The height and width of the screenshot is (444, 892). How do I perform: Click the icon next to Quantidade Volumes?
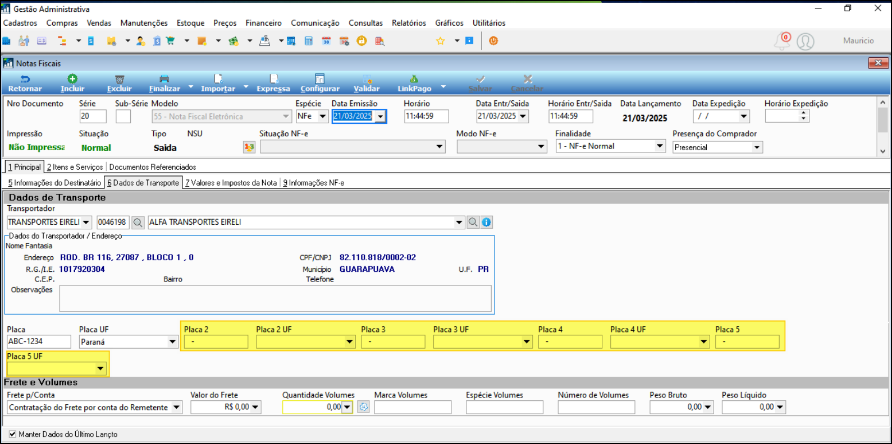pos(364,407)
